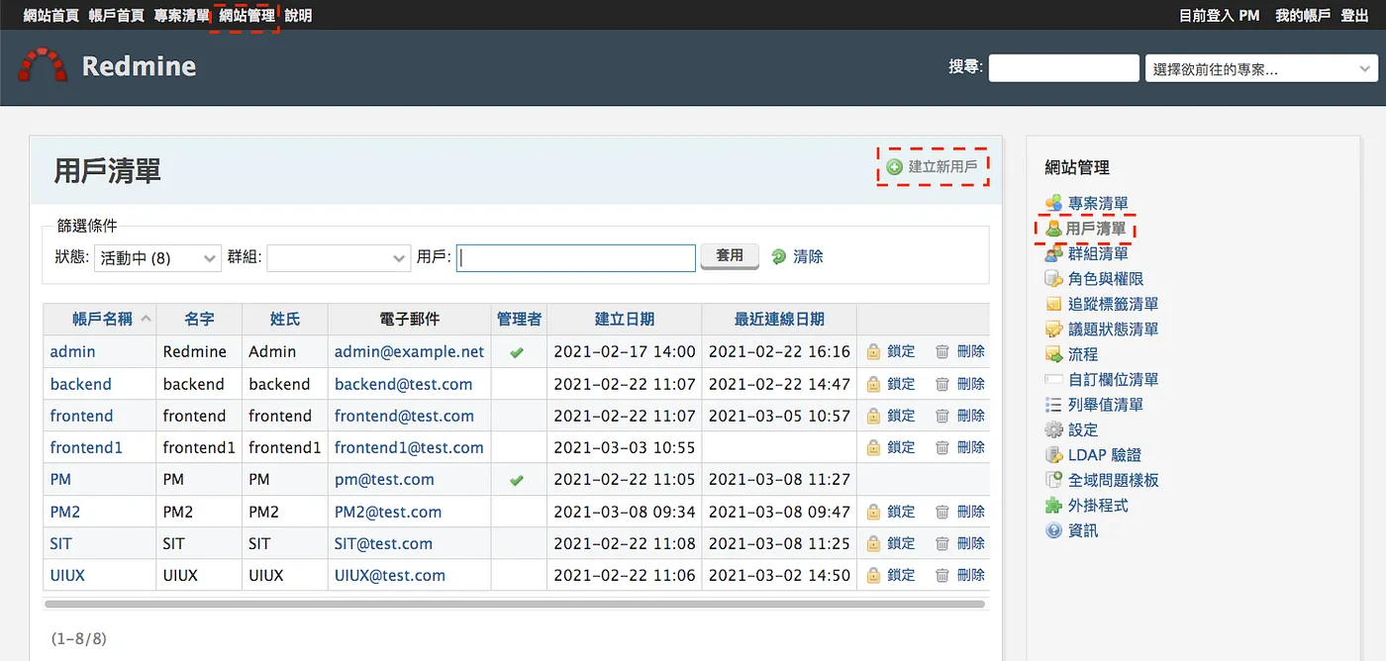Click the 群組清單 icon in sidebar
This screenshot has width=1386, height=661.
click(1054, 253)
